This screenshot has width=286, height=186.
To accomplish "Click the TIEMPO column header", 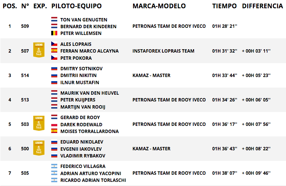I will click(x=224, y=6).
